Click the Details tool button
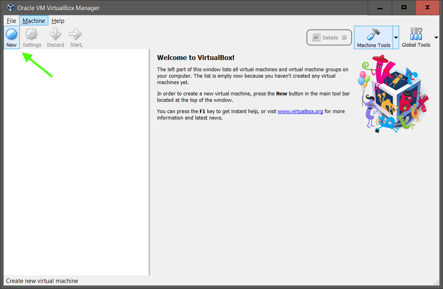This screenshot has height=289, width=443. [x=329, y=37]
